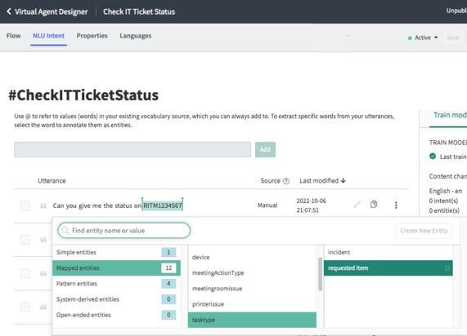Click the Add utterance button
Screen dimensions: 467x336
265,149
